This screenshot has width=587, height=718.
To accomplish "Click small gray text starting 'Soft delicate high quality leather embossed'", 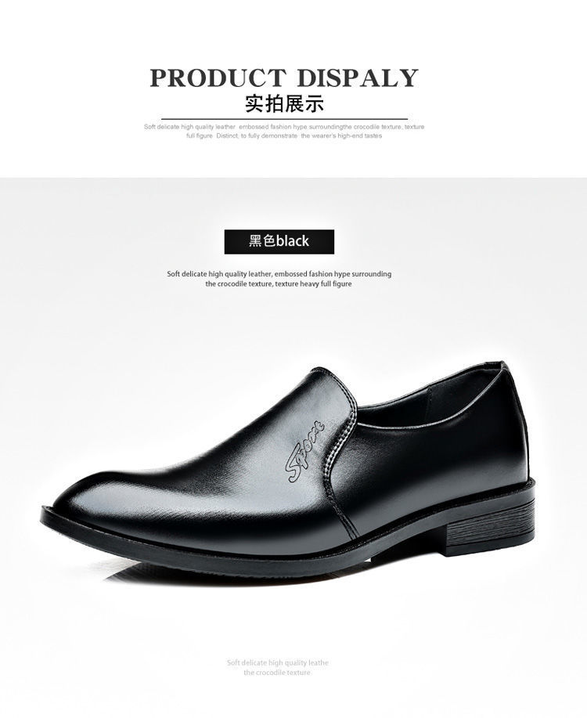I will point(284,127).
